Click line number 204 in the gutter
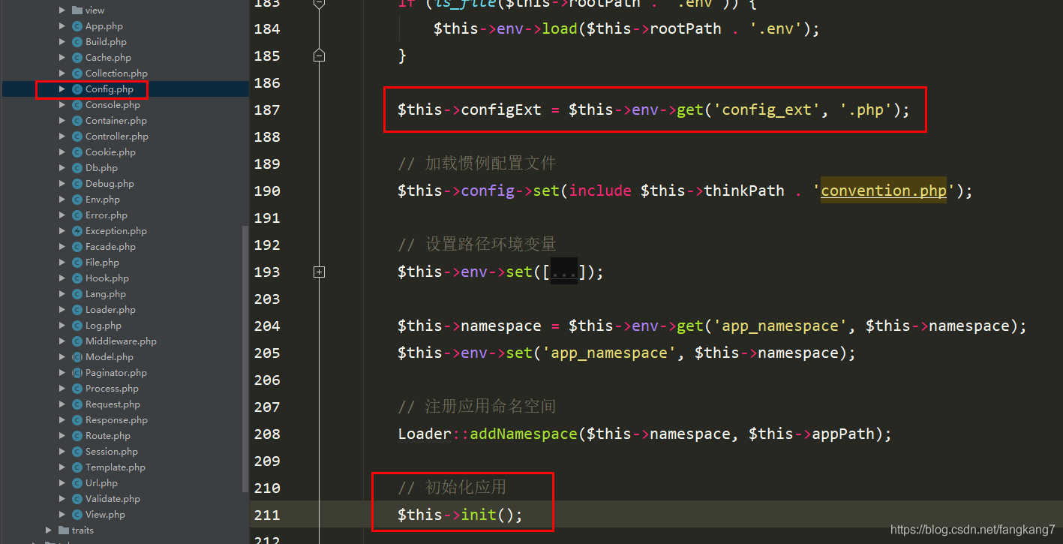The height and width of the screenshot is (544, 1063). [267, 326]
